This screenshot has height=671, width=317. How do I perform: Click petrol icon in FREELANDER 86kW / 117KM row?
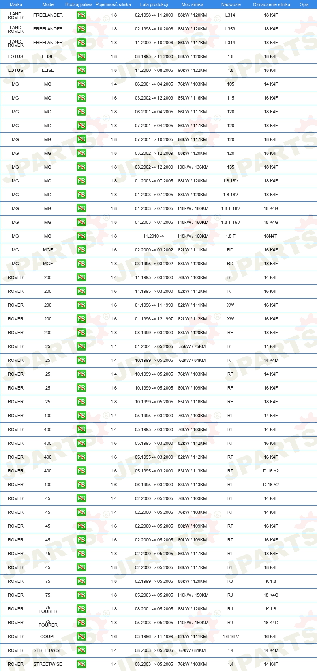pyautogui.click(x=81, y=43)
